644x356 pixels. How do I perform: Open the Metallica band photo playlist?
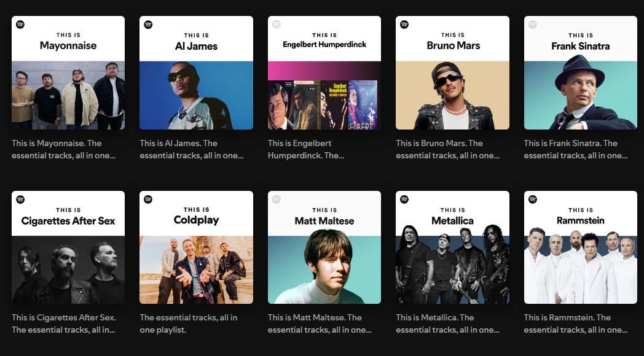pyautogui.click(x=453, y=247)
